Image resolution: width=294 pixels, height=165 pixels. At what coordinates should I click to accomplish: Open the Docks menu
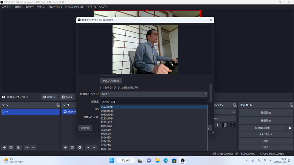(41, 7)
